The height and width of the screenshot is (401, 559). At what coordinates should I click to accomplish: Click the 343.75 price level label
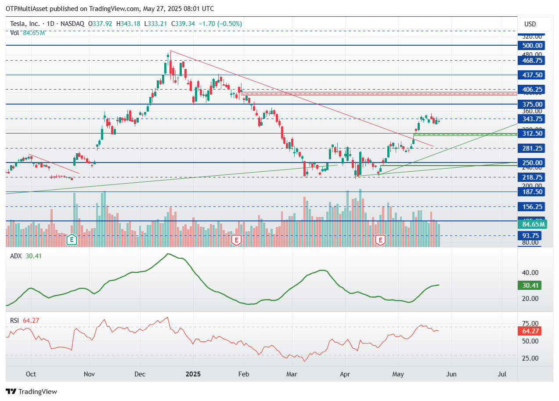530,119
